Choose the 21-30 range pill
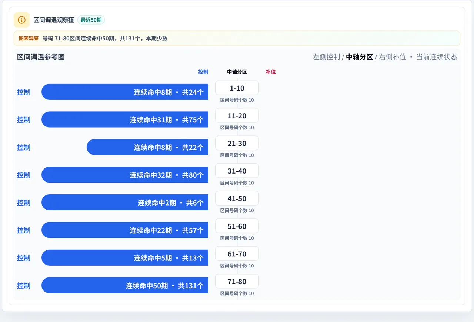The image size is (474, 322). point(237,143)
